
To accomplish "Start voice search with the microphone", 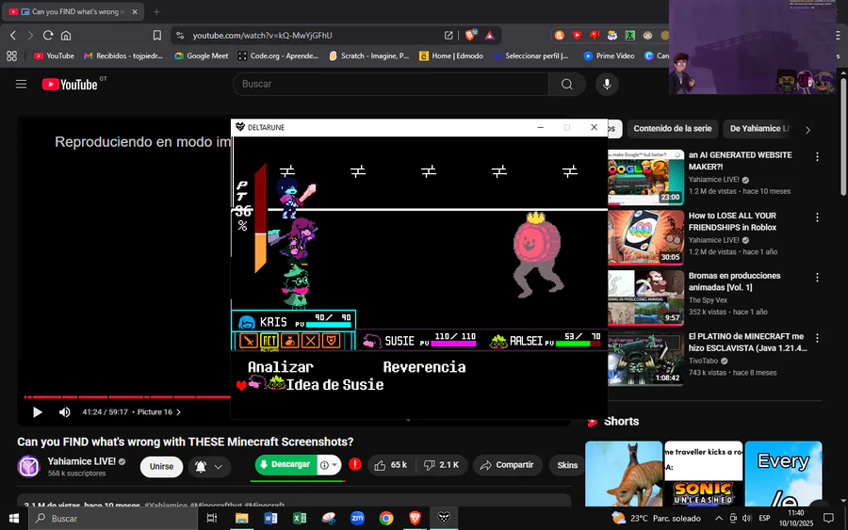I will coord(607,85).
